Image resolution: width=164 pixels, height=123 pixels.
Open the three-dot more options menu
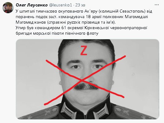coord(157,5)
